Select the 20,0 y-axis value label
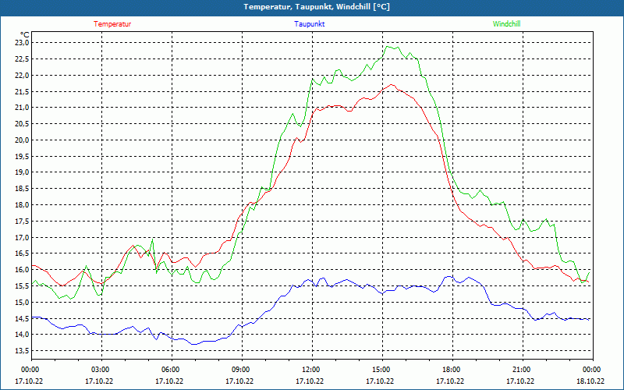 tap(21, 140)
